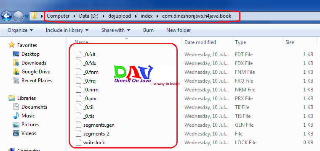Click the Google Drive folder icon
320x151 pixels.
coord(16,72)
